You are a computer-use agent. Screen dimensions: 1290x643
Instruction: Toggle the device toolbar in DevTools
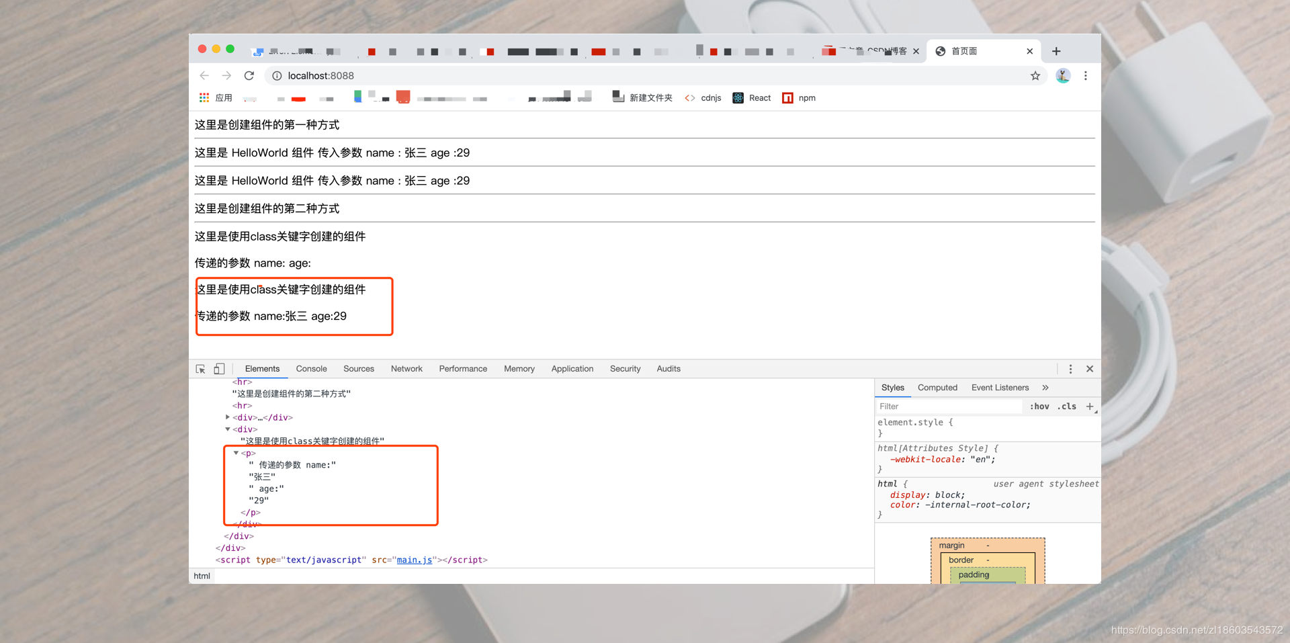pos(219,368)
